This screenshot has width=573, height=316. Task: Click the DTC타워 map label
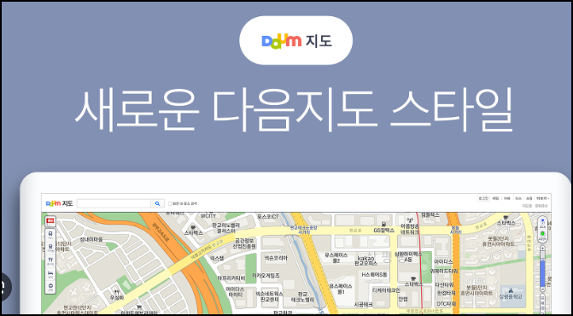(447, 304)
